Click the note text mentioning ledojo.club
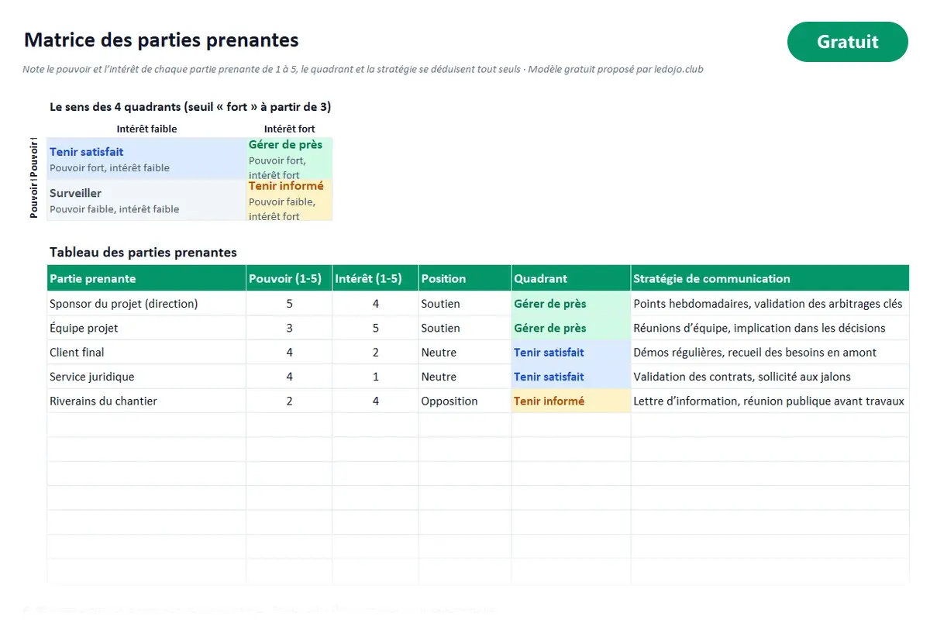The width and height of the screenshot is (930, 620). tap(363, 69)
